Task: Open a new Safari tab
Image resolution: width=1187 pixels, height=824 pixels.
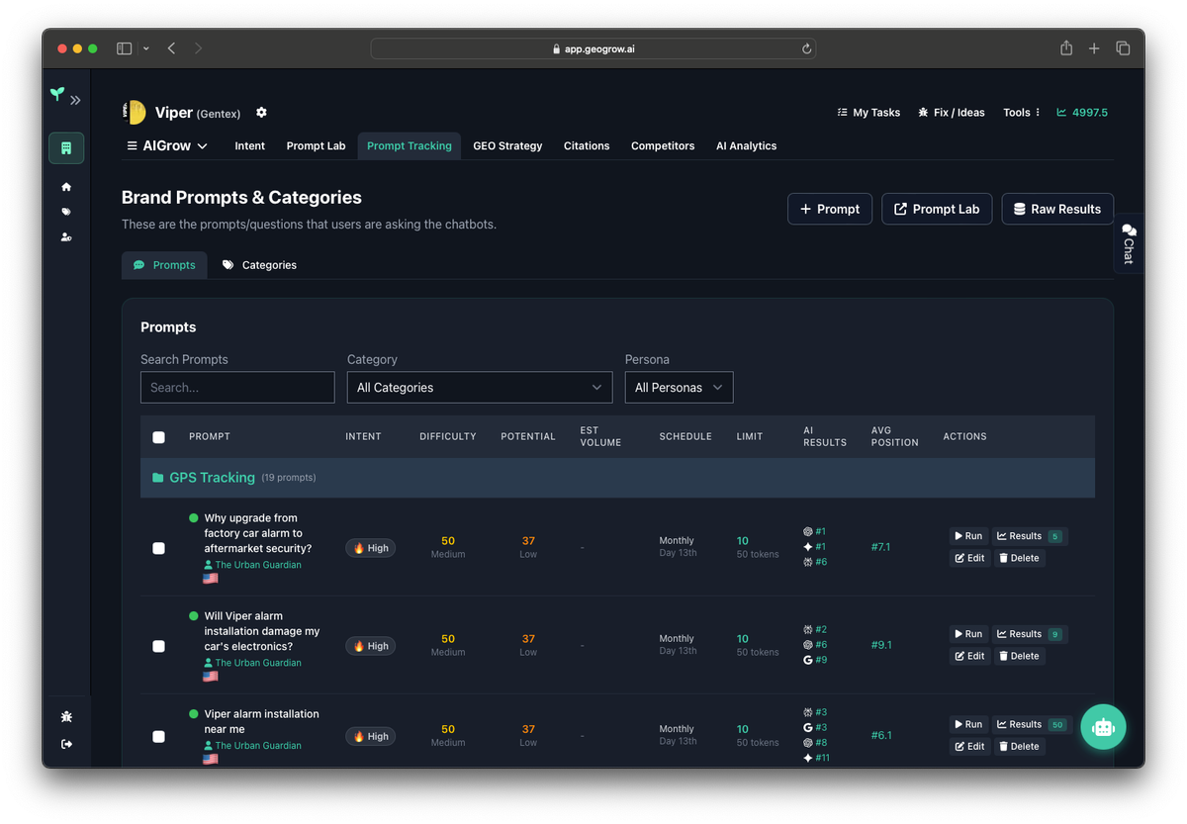Action: (x=1094, y=48)
